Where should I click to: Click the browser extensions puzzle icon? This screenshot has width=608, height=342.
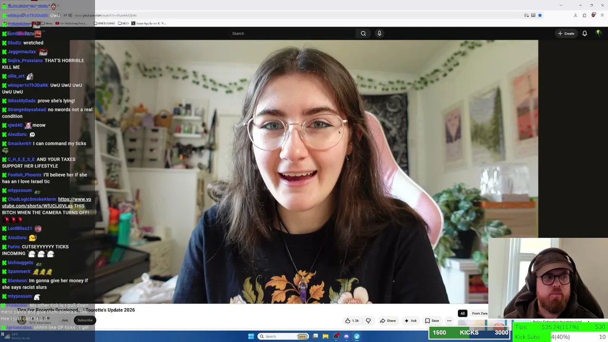tap(584, 15)
